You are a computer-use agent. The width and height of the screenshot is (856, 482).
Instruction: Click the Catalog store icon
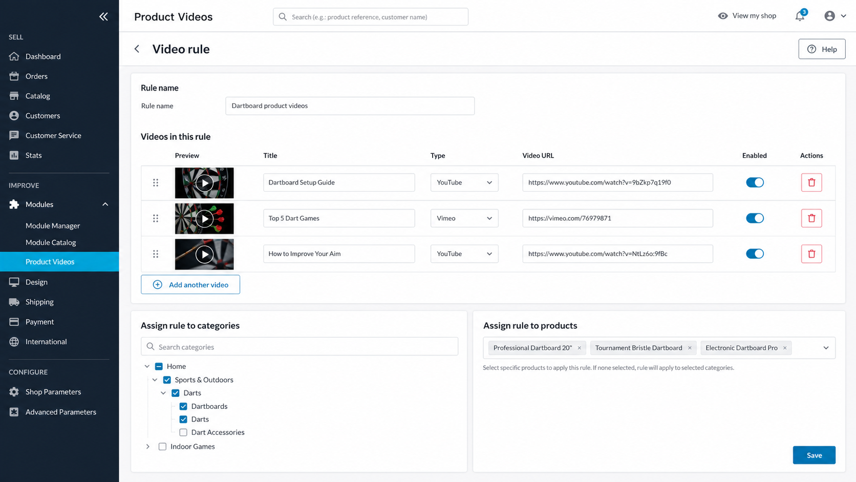tap(14, 96)
